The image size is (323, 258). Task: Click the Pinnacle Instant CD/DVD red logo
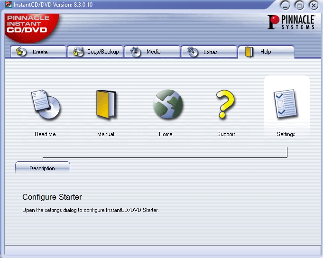31,28
